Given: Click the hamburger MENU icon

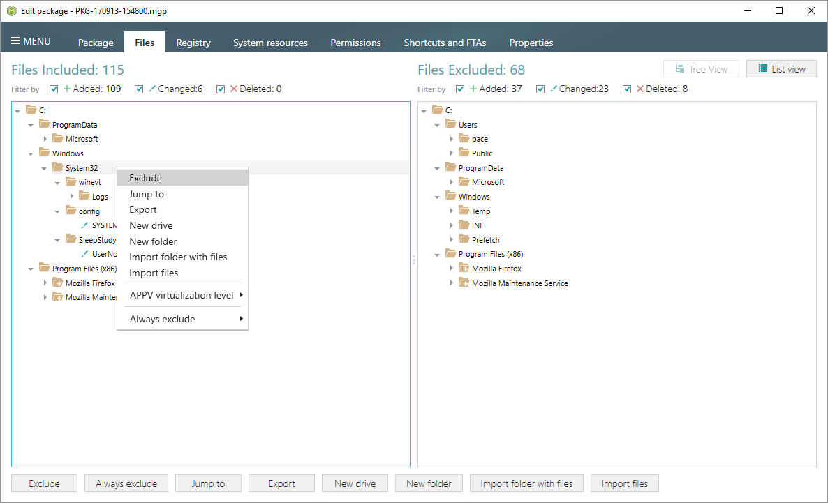Looking at the screenshot, I should pos(15,41).
